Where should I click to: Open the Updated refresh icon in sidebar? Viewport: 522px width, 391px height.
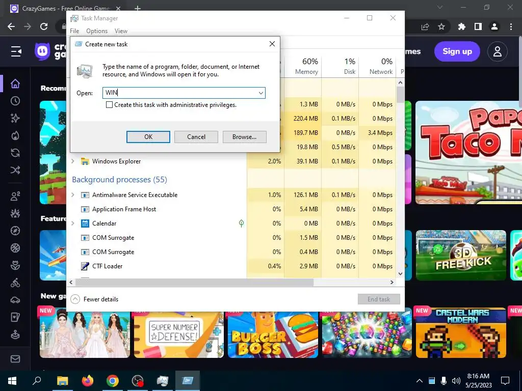point(15,153)
